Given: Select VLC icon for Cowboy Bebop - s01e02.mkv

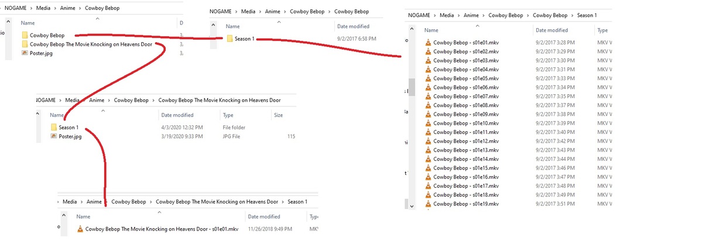Looking at the screenshot, I should click(x=429, y=51).
